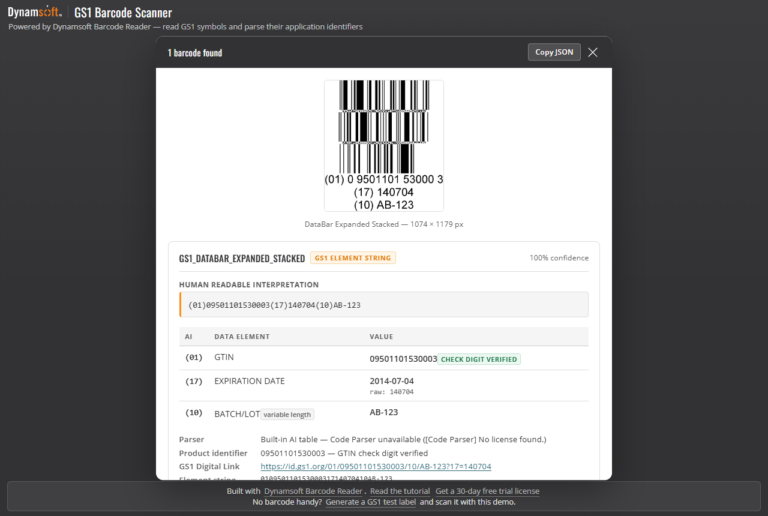
Task: Click the raw: 140704 text
Action: pos(392,392)
